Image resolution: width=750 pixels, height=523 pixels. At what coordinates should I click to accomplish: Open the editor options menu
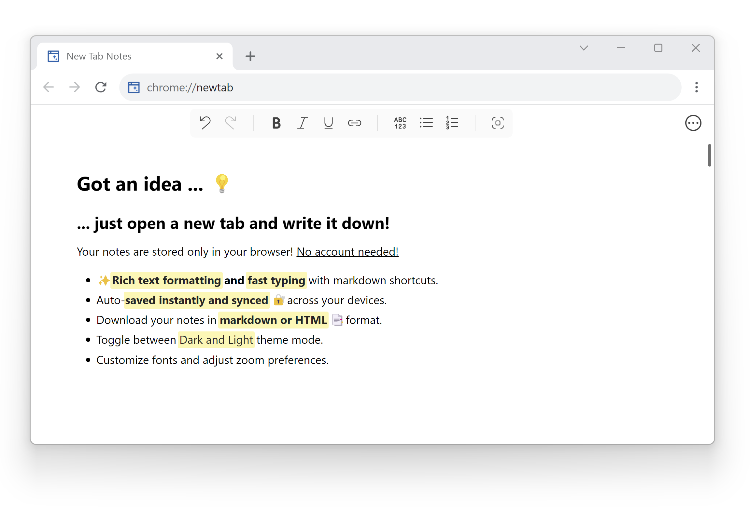coord(693,123)
